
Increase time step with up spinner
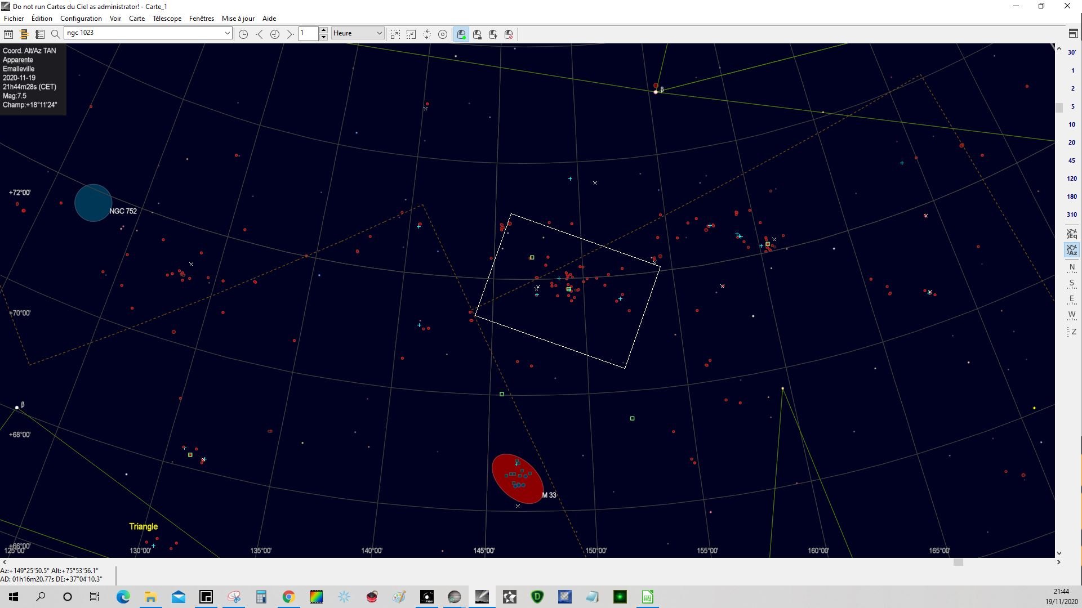coord(323,30)
